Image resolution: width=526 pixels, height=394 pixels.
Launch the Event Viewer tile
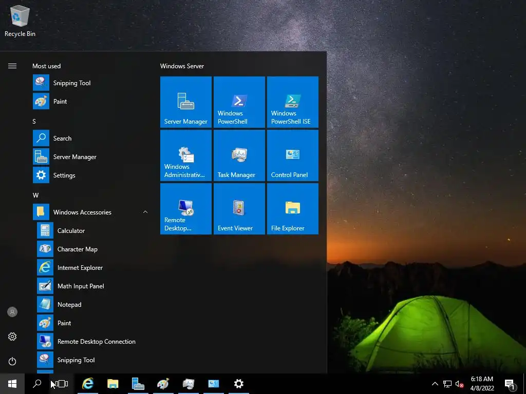[x=239, y=209]
